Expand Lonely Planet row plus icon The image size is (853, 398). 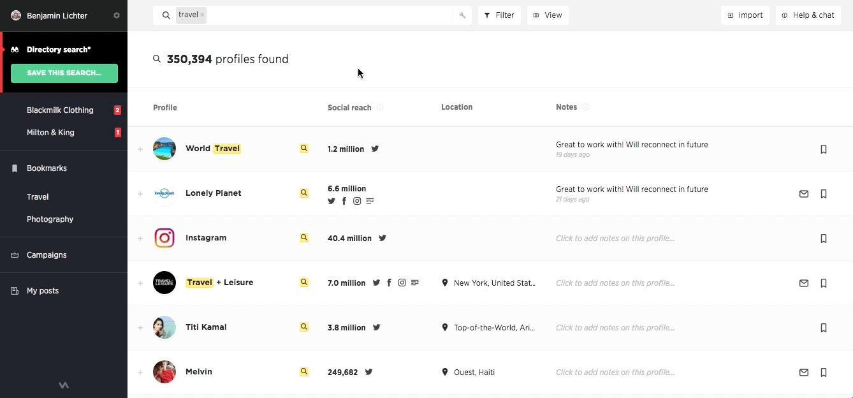click(140, 194)
